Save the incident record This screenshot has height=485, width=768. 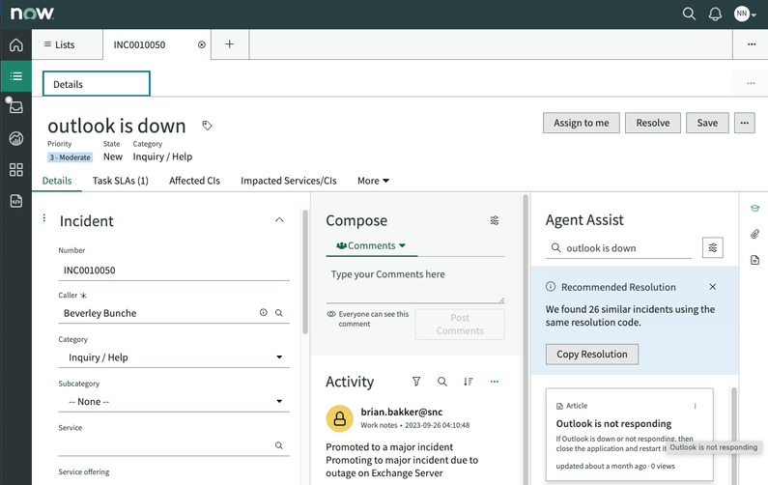coord(707,123)
